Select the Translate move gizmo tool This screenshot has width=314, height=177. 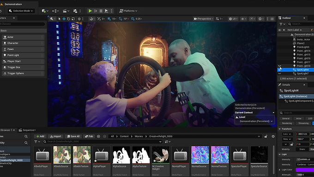(64, 19)
